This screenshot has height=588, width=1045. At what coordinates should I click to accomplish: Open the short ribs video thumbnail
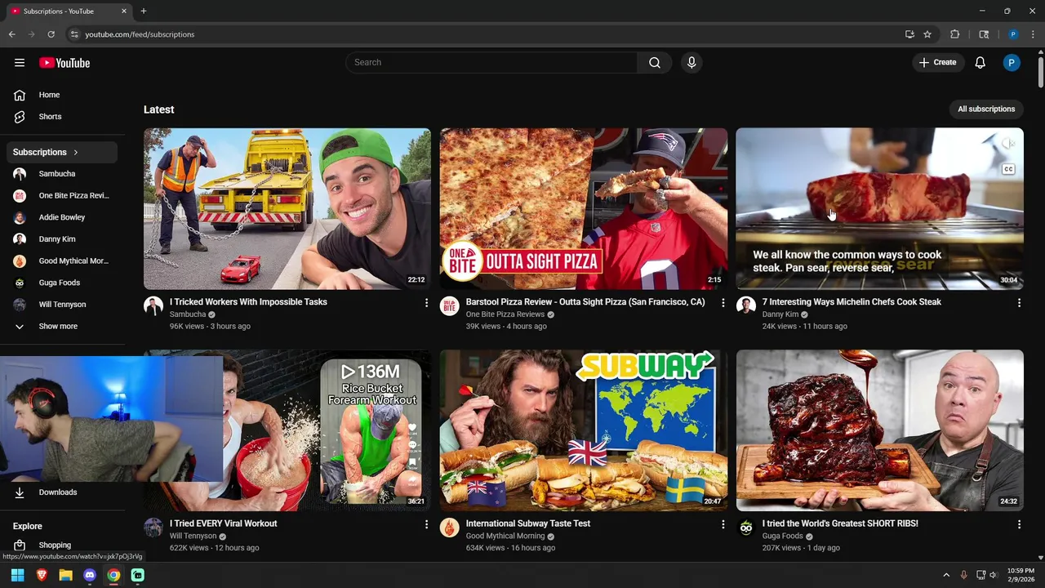(x=880, y=430)
